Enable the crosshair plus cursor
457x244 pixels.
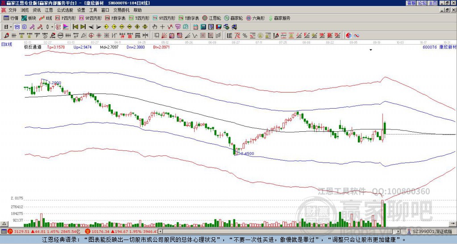pyautogui.click(x=162, y=27)
